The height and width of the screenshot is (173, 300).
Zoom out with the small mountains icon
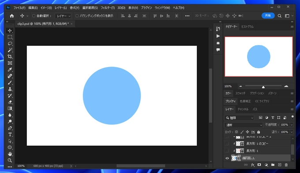click(x=240, y=86)
